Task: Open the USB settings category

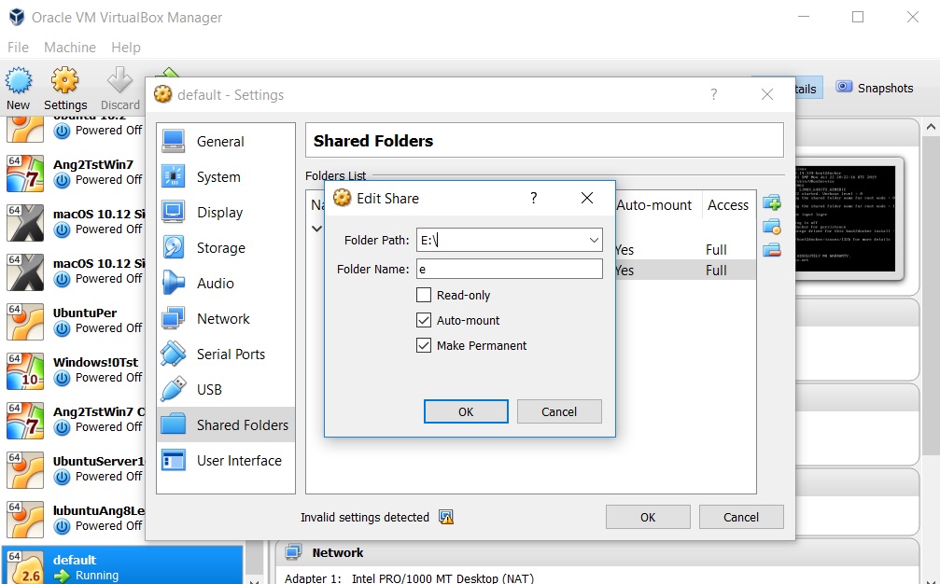Action: tap(226, 389)
